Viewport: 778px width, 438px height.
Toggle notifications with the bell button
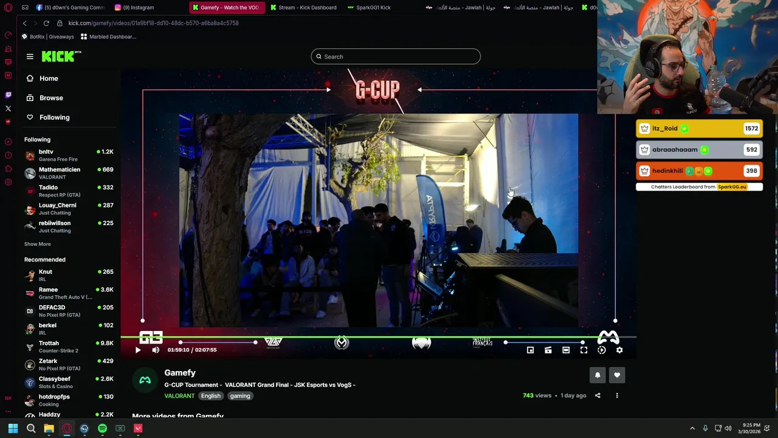[597, 375]
